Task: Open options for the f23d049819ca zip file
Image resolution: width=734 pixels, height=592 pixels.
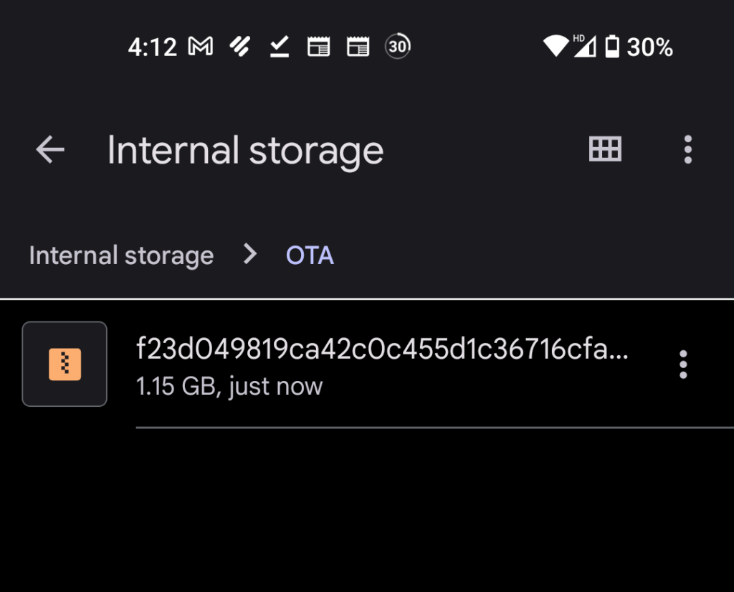Action: pos(683,365)
